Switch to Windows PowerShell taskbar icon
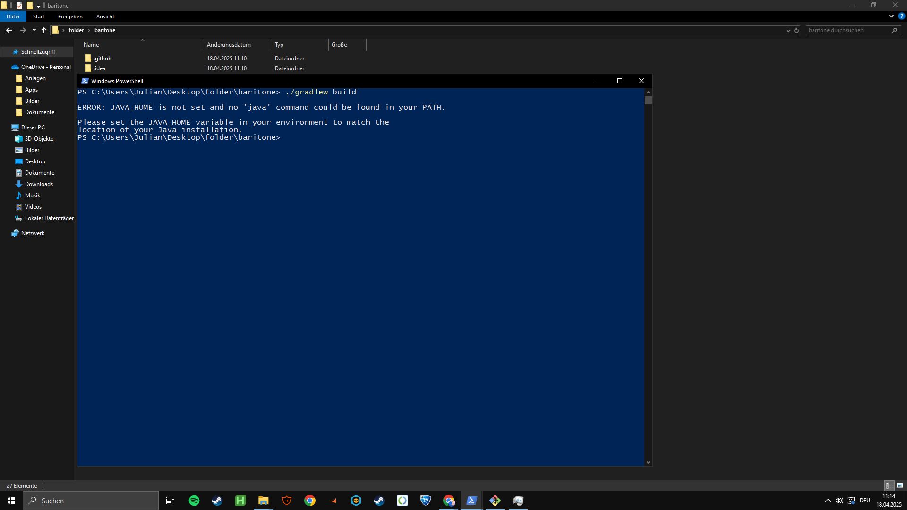This screenshot has width=907, height=510. (471, 501)
